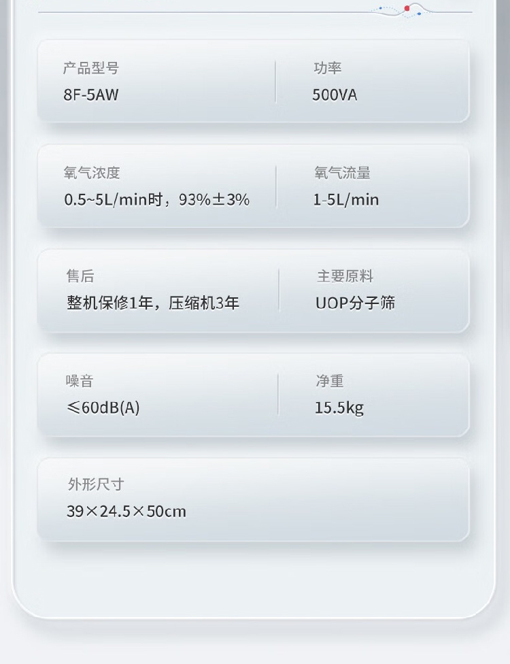Click the 售后 label
510x664 pixels.
[x=80, y=276]
